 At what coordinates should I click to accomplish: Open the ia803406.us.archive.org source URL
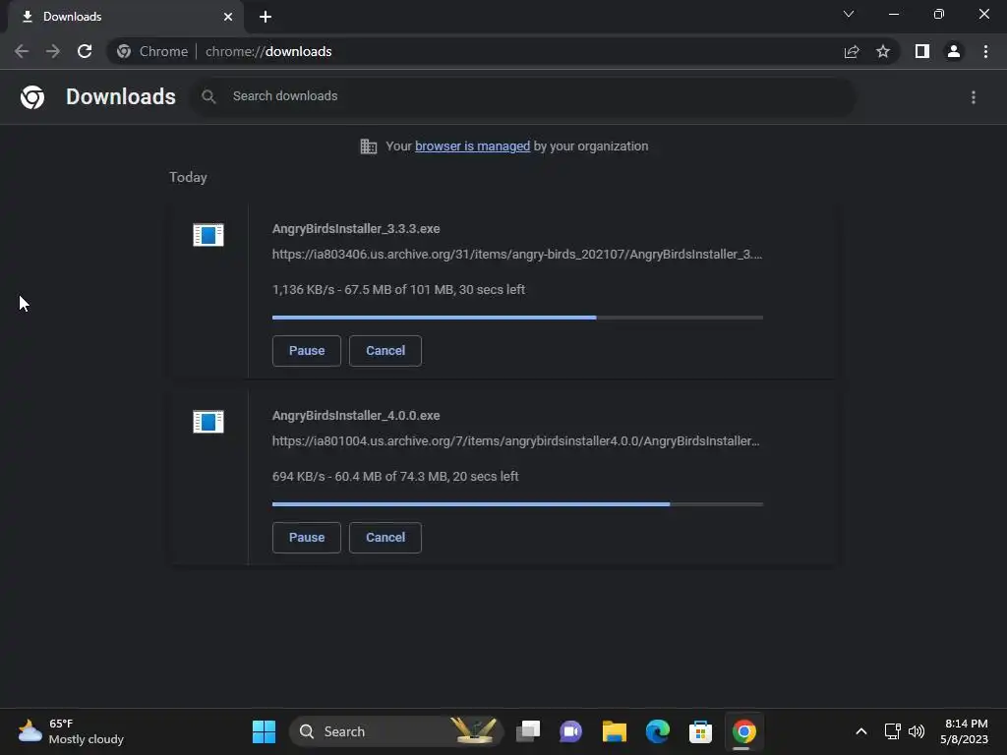coord(517,255)
